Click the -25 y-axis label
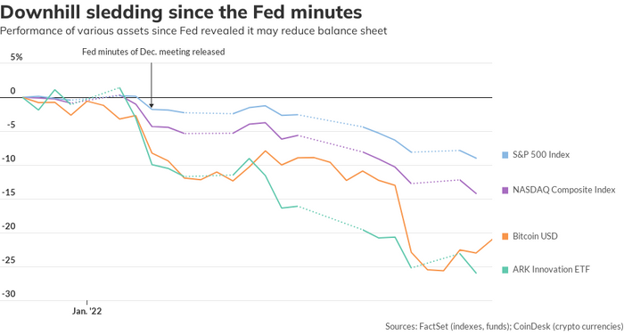The width and height of the screenshot is (624, 335). (x=9, y=260)
